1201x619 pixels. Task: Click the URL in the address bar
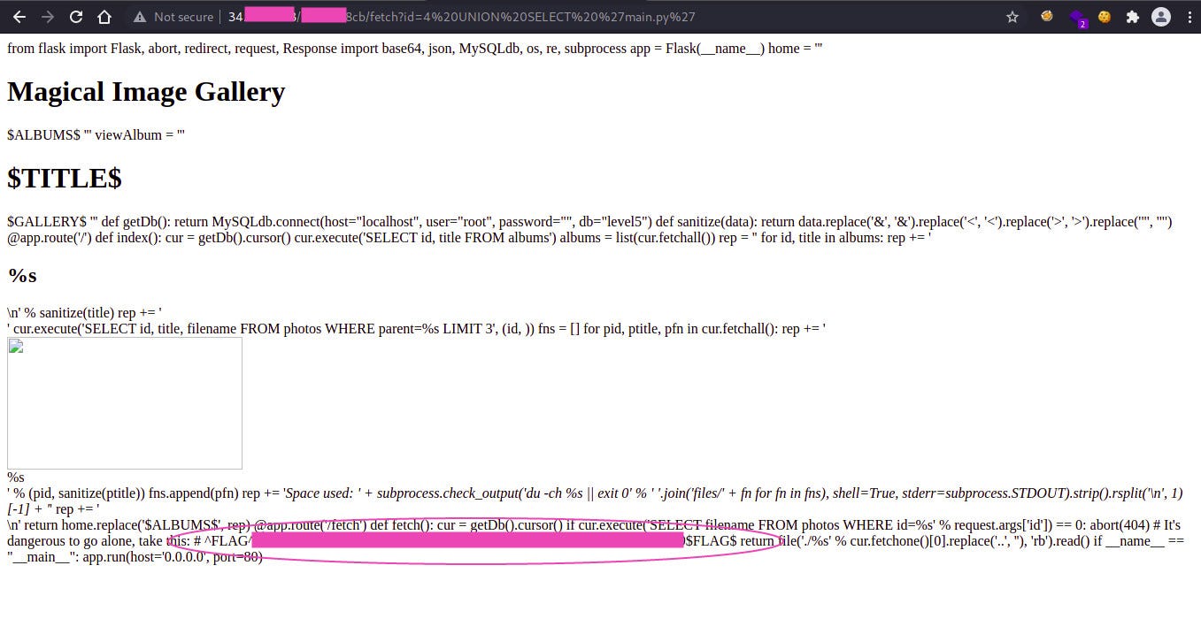pos(460,17)
